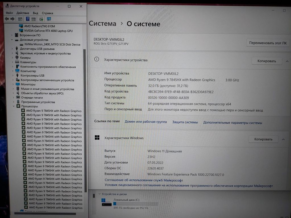This screenshot has height=218, width=291.
Task: Click the blue Help question mark toolbar icon
Action: (x=28, y=19)
